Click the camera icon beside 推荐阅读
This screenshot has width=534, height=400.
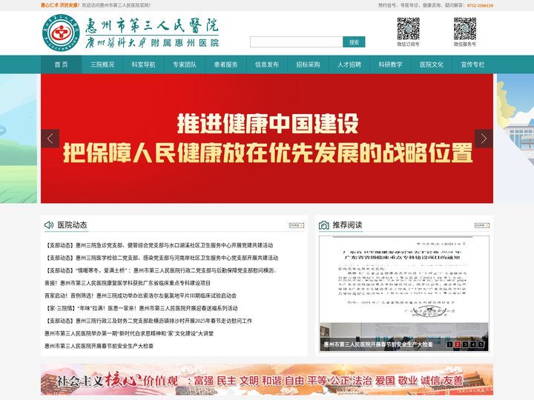tap(324, 225)
